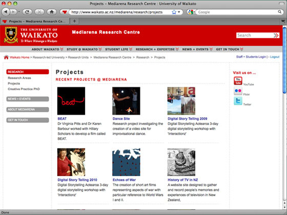Select the News + Events sidebar section
This screenshot has height=215, width=287.
[28, 99]
